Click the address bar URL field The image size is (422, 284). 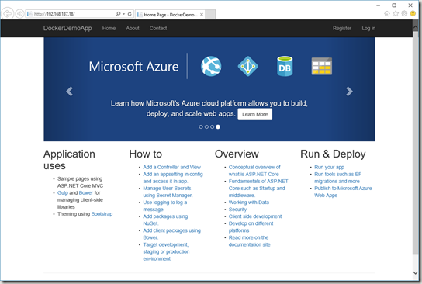coord(72,14)
